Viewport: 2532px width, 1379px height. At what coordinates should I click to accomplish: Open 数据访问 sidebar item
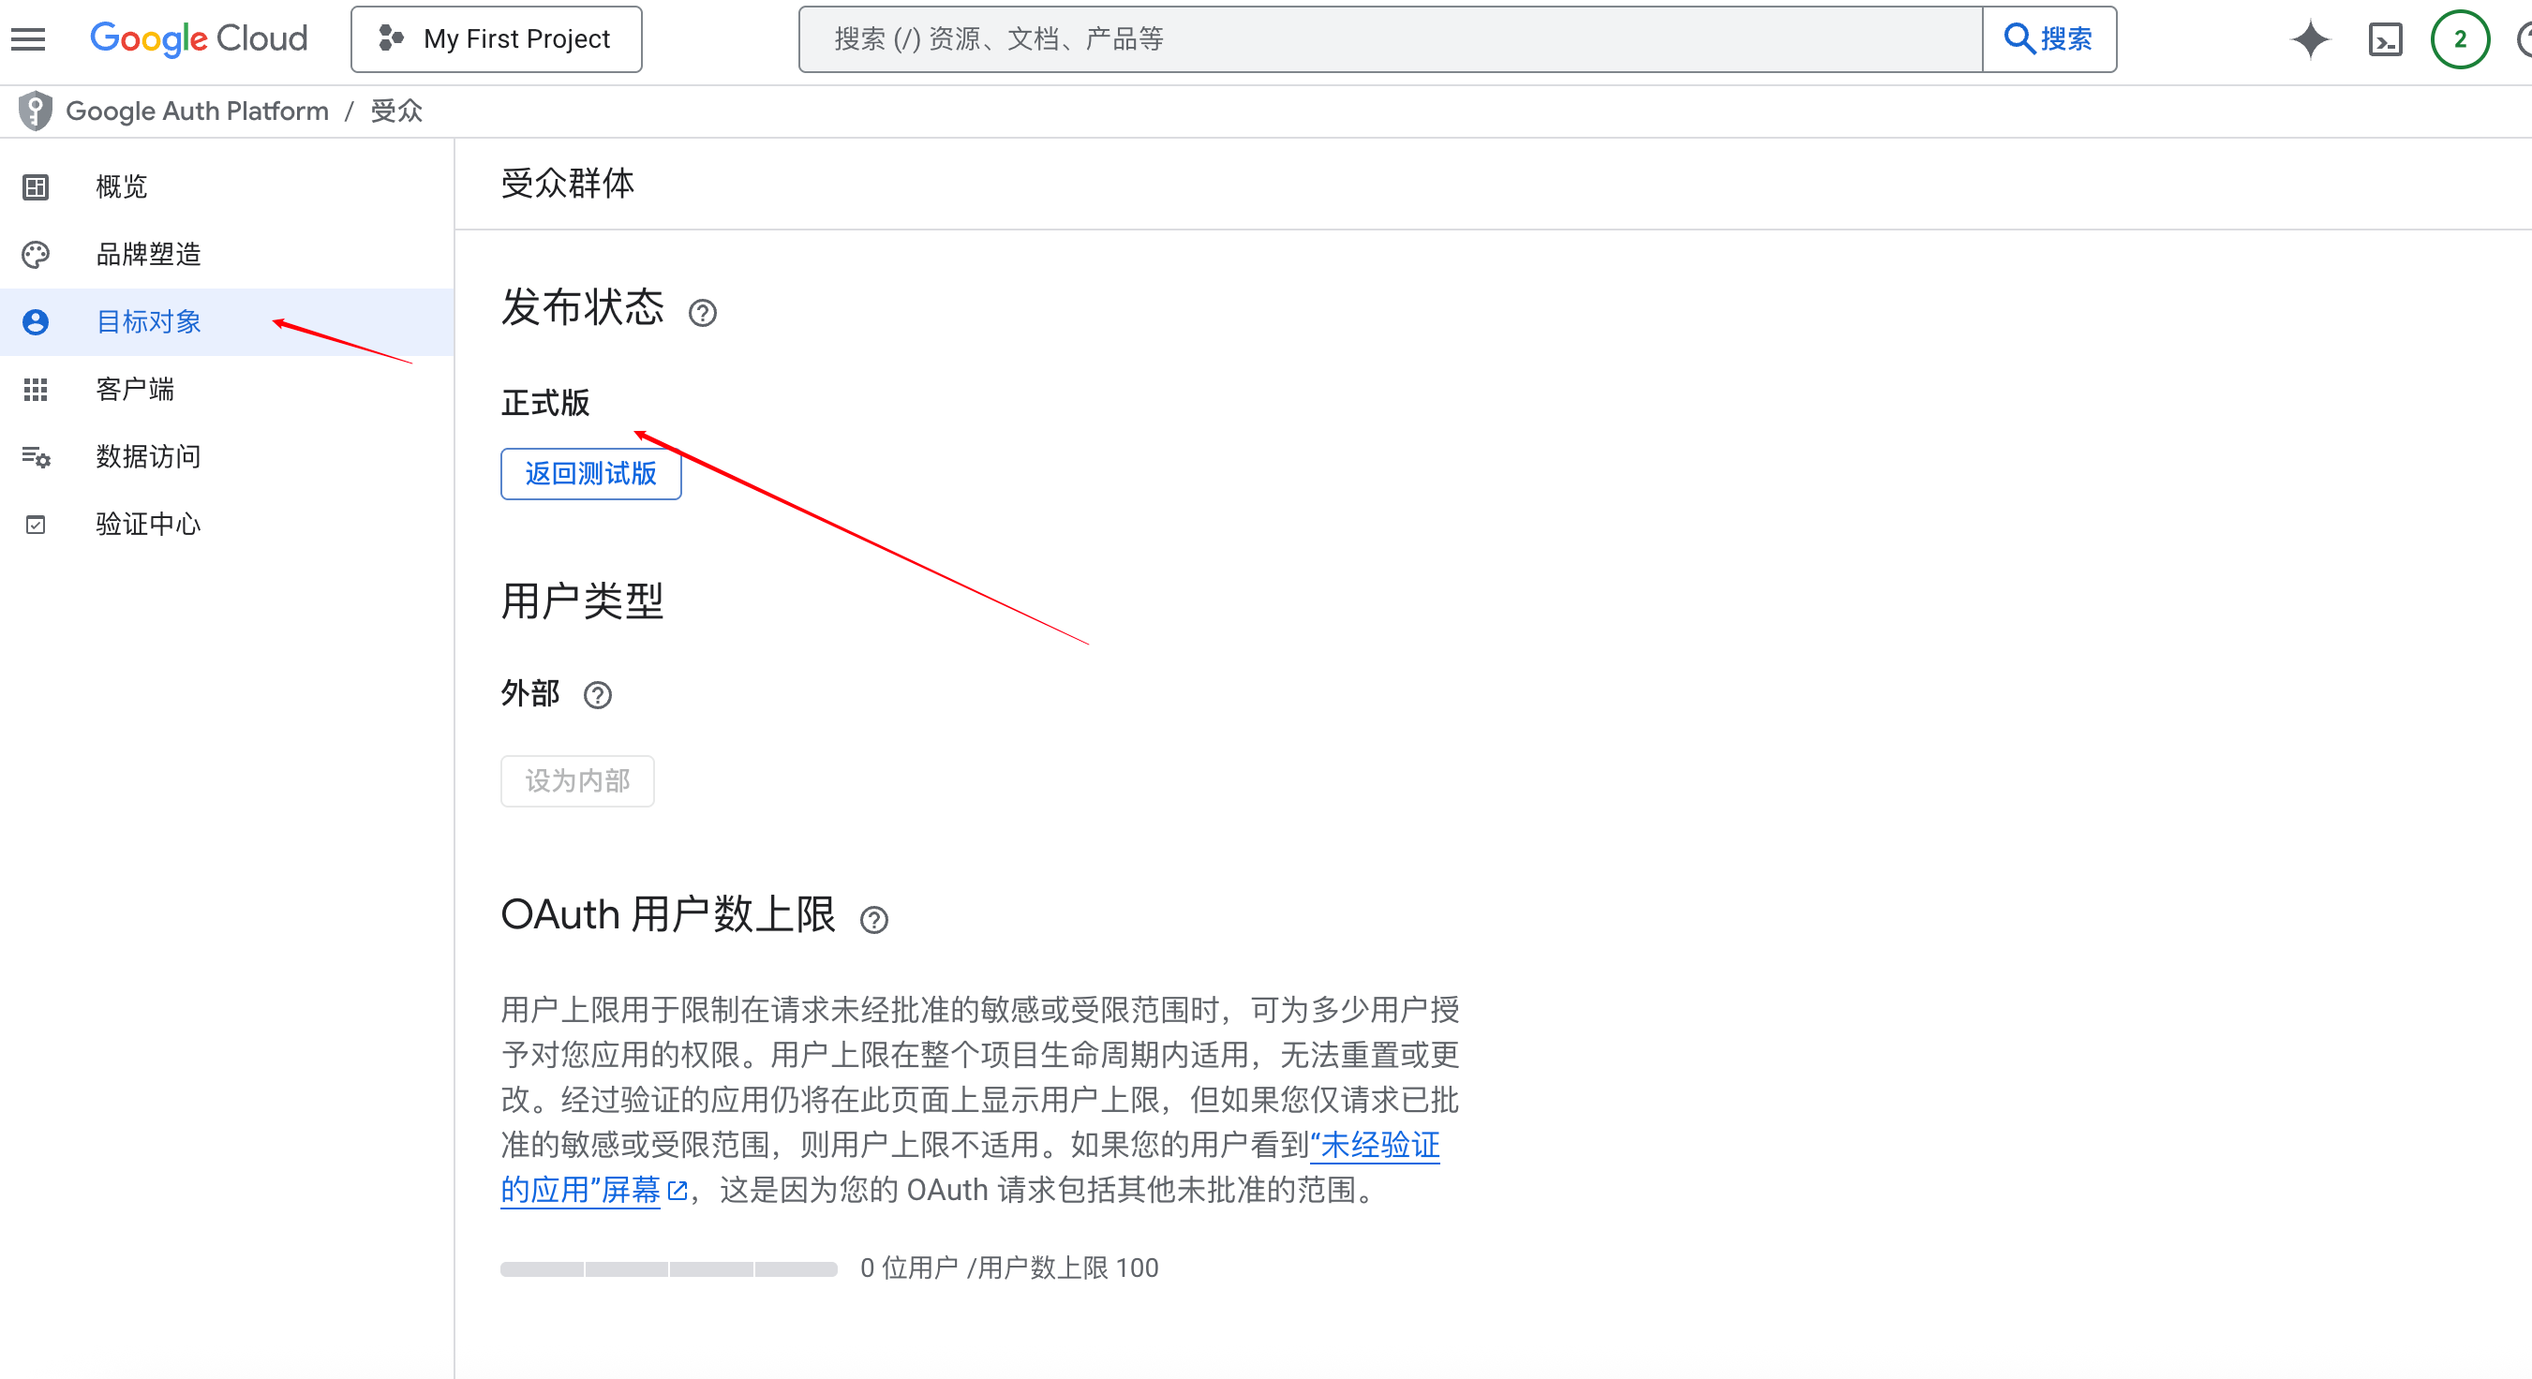[147, 457]
